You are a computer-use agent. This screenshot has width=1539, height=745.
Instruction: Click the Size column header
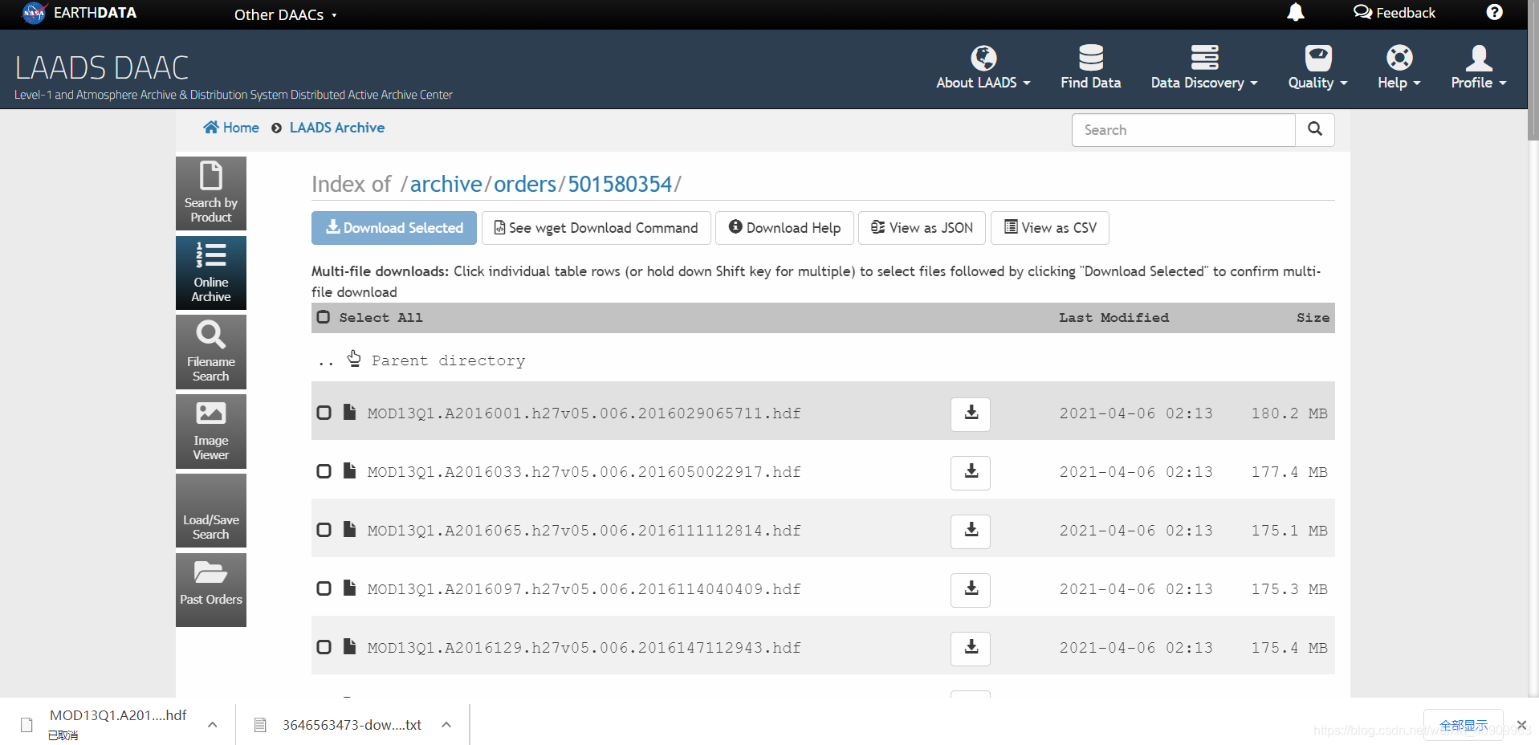tap(1313, 318)
